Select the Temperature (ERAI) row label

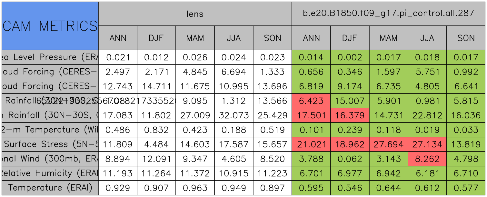click(50, 188)
